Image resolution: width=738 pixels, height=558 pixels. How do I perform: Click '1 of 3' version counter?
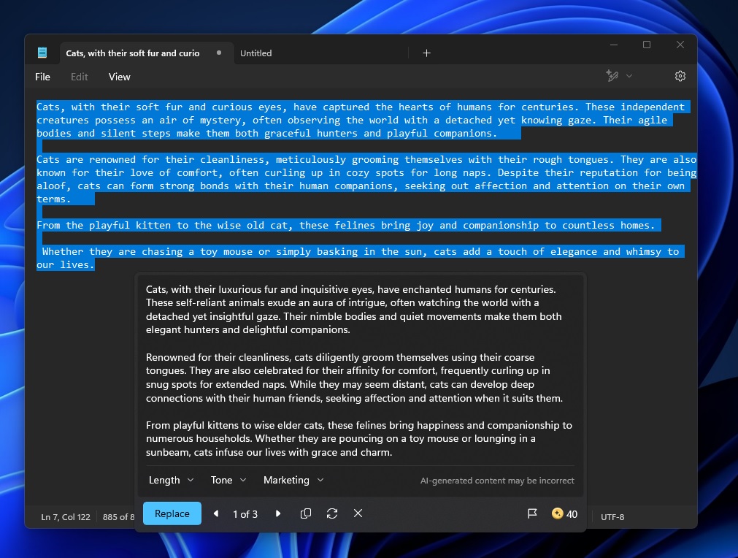point(245,514)
